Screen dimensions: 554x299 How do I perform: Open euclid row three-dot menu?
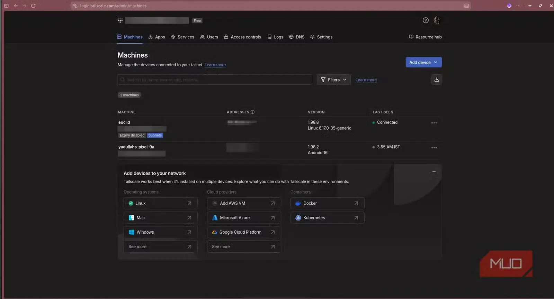click(x=434, y=123)
